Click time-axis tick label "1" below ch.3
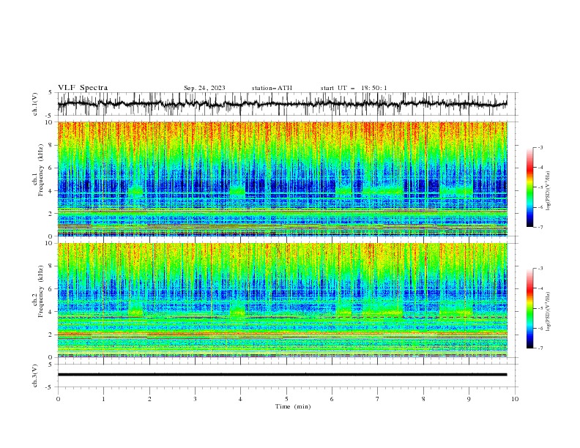 pos(103,399)
